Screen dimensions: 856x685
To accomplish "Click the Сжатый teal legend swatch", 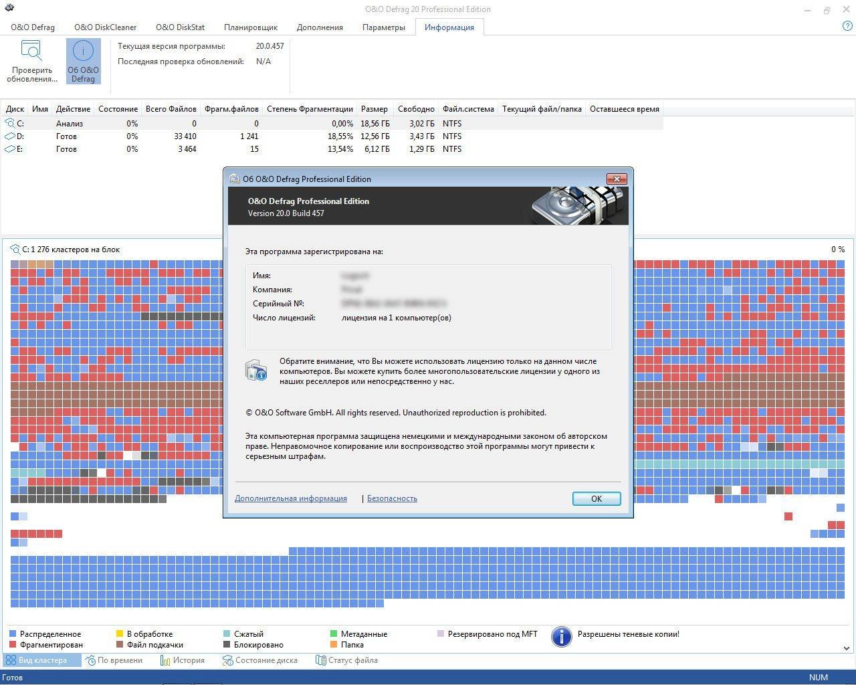I will pyautogui.click(x=227, y=633).
